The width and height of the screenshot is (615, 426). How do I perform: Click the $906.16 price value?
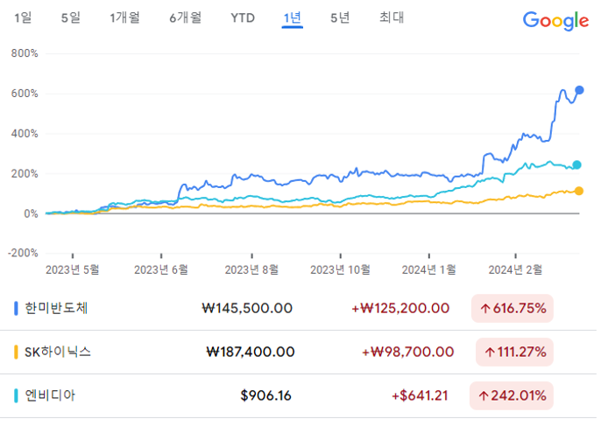pos(266,396)
